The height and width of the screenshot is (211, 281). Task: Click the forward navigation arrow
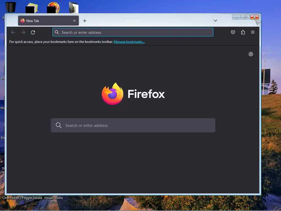tap(23, 32)
